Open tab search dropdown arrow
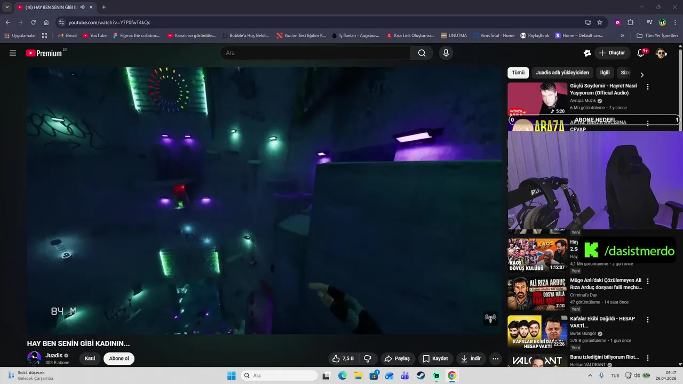Image resolution: width=683 pixels, height=384 pixels. (7, 7)
